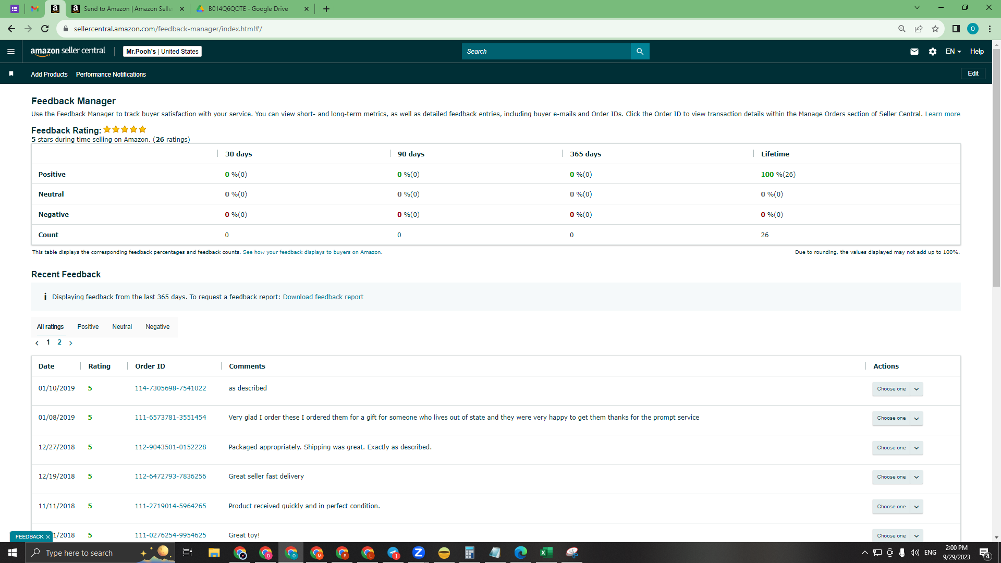Open the buyer messages envelope icon

click(914, 52)
